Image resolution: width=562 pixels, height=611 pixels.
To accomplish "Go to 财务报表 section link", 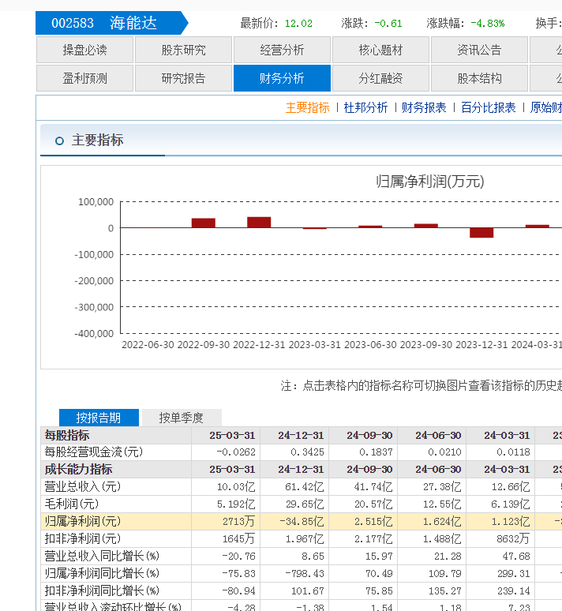I will pos(424,107).
